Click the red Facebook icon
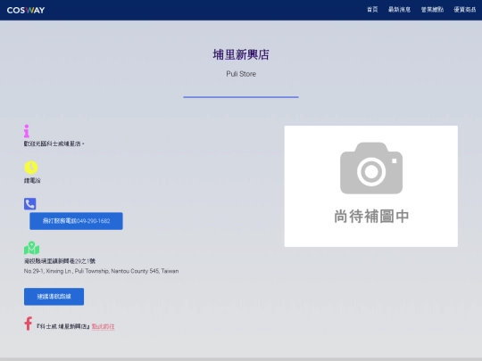 click(29, 324)
